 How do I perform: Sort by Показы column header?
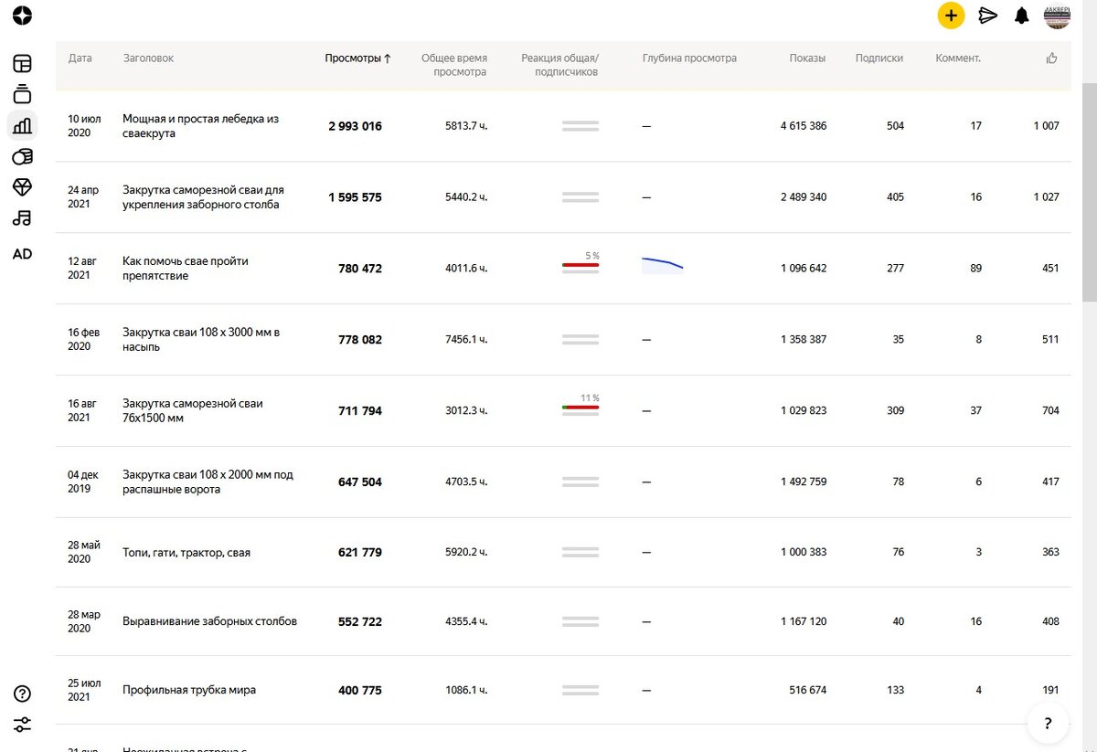807,58
